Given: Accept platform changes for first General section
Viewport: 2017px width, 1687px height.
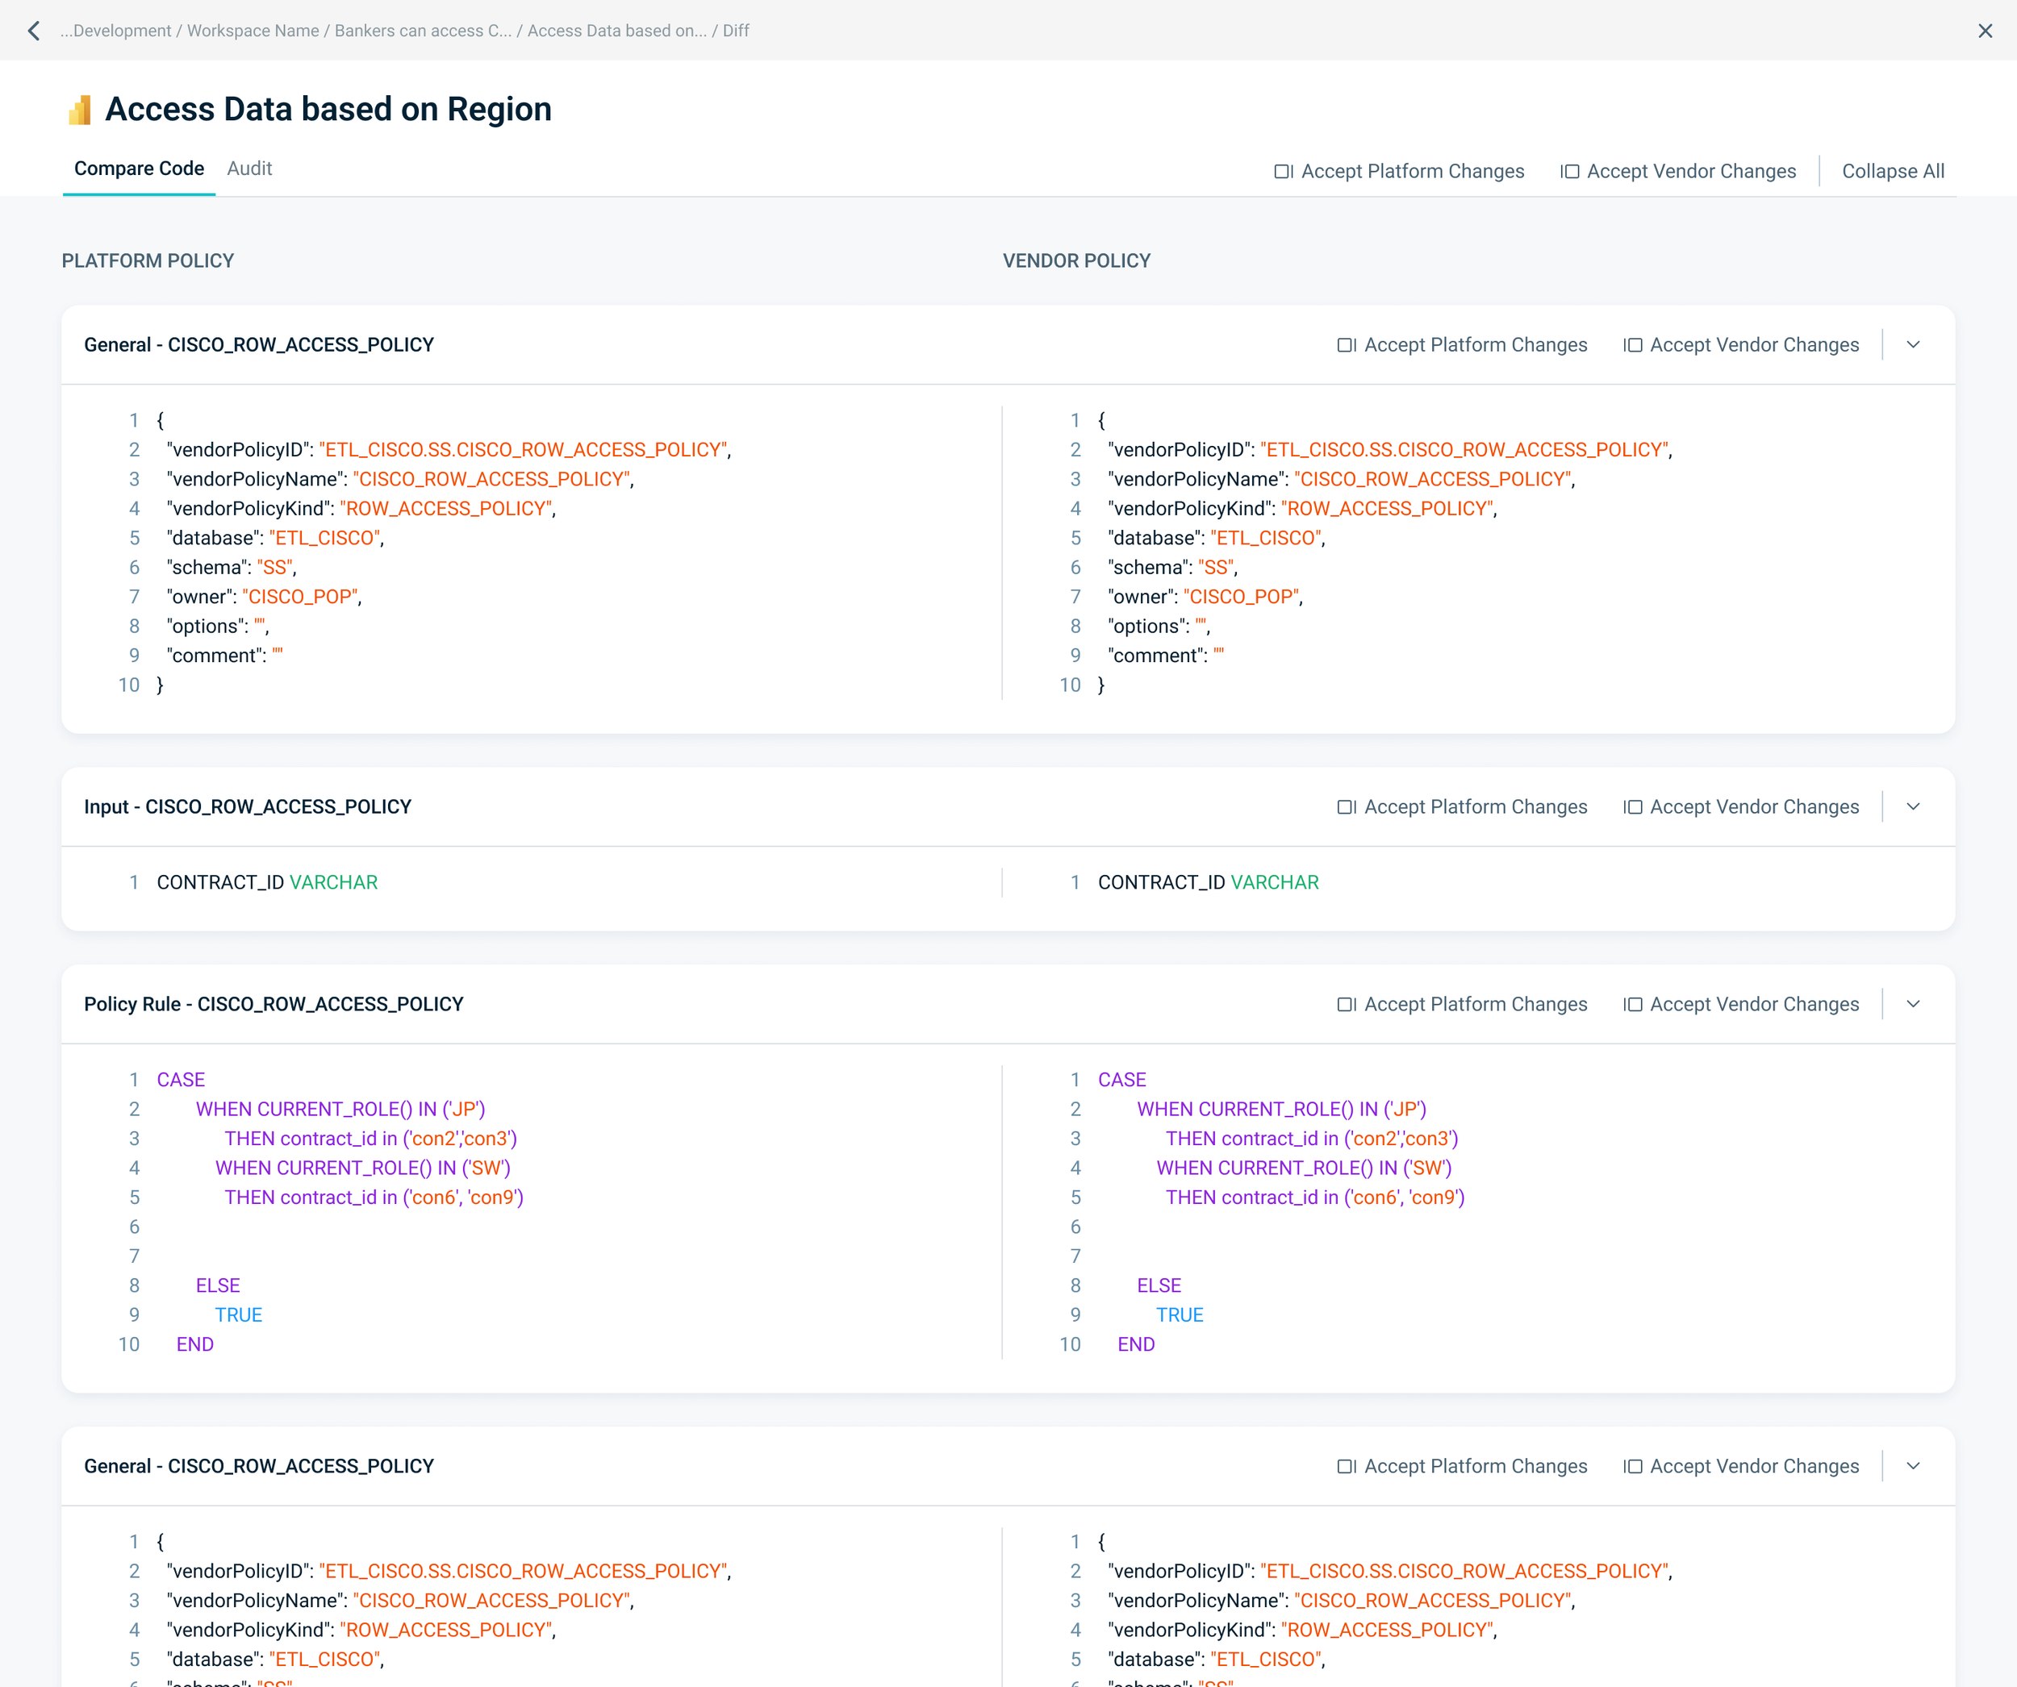Looking at the screenshot, I should 1462,344.
